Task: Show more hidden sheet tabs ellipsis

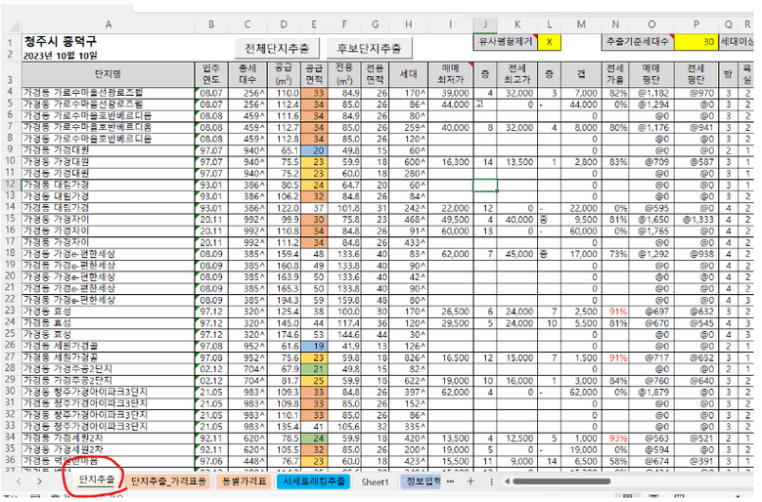Action: coord(451,481)
